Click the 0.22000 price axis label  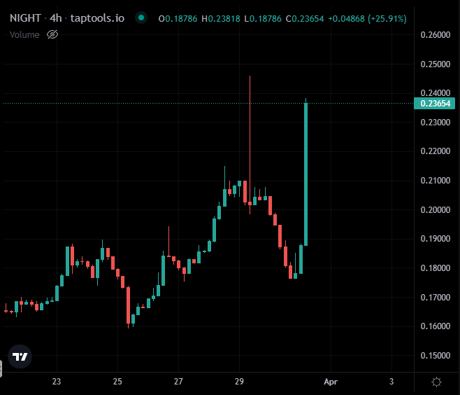[x=436, y=151]
